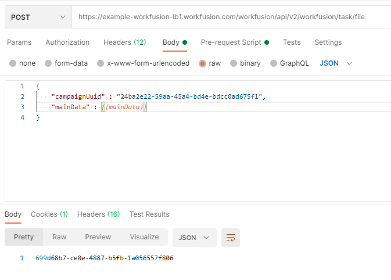Open the response JSON format dropdown
Viewport: 391px width, 280px height.
point(195,238)
